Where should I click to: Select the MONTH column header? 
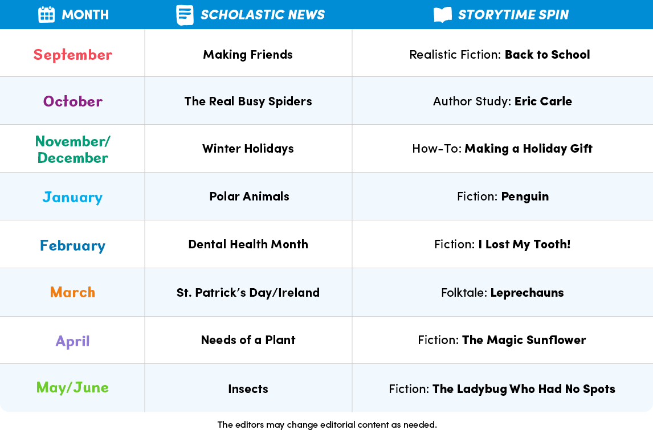[85, 15]
